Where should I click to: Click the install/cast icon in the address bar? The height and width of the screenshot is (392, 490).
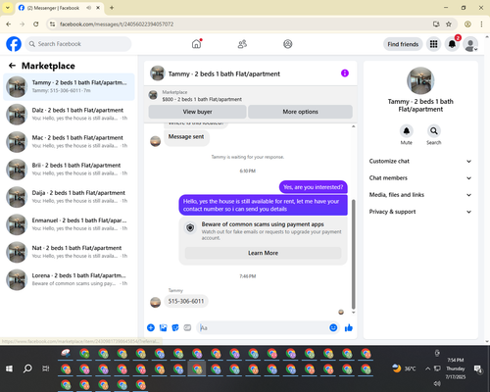click(436, 24)
